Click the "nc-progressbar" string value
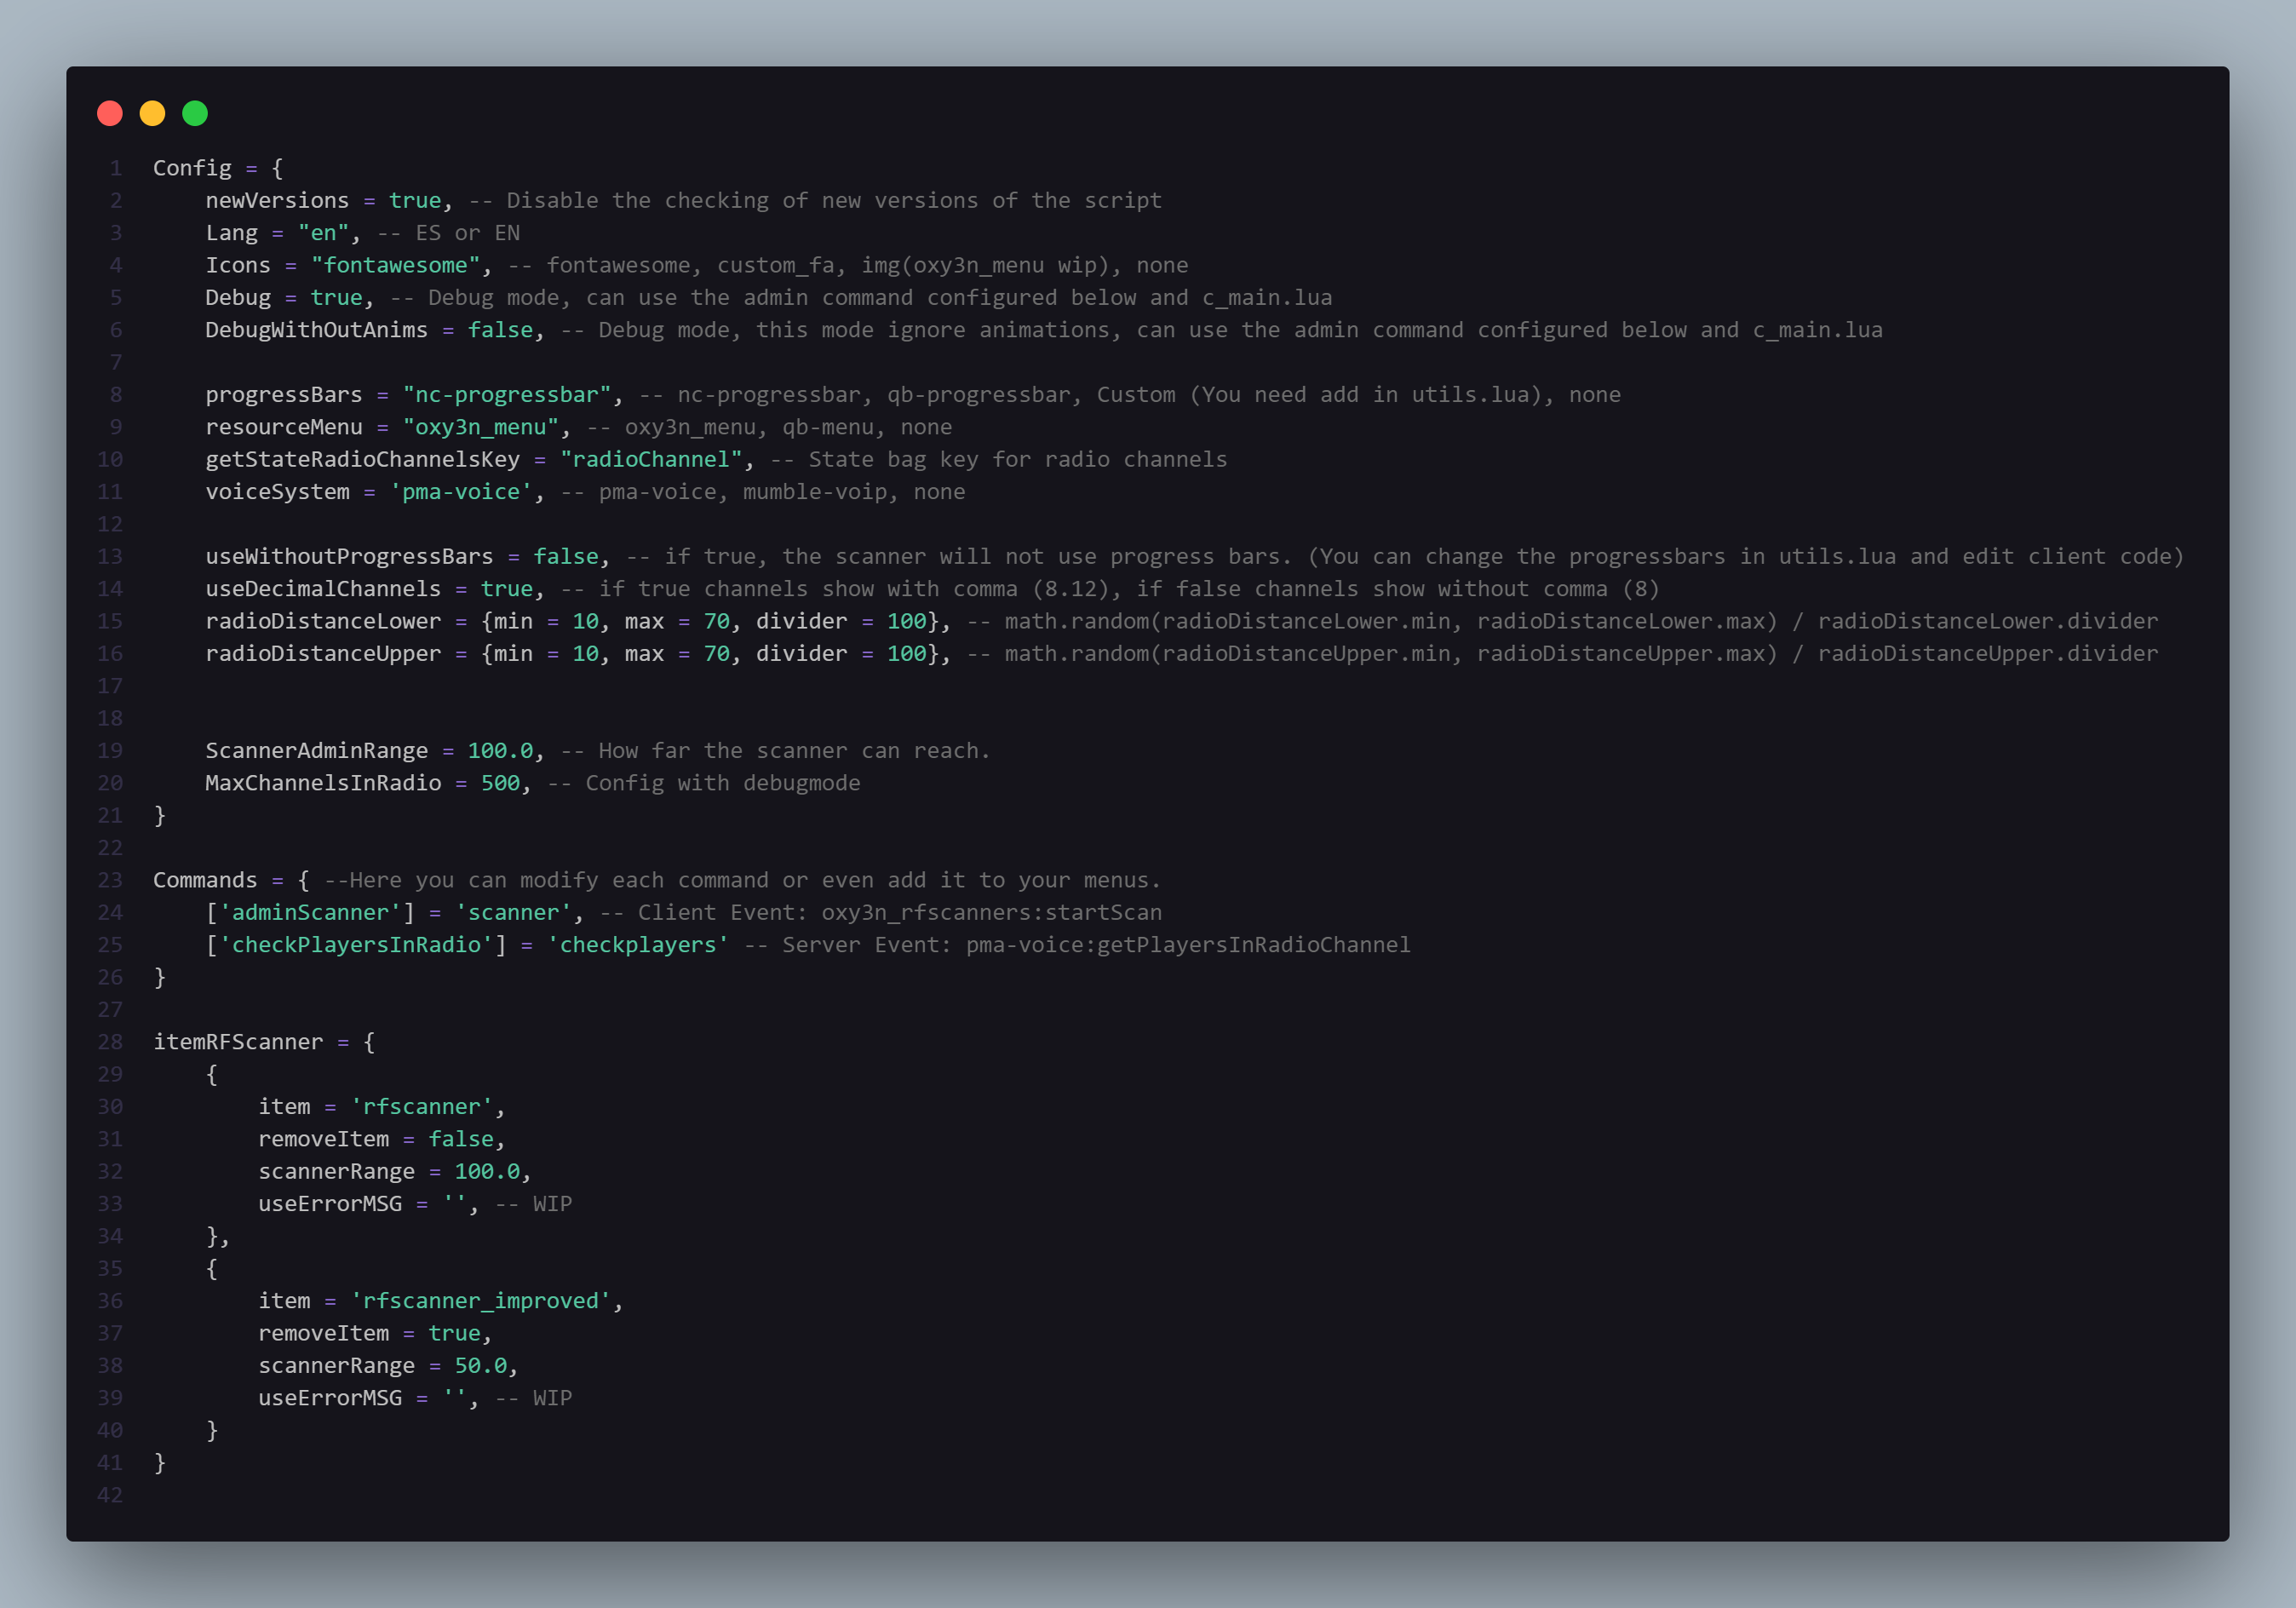Screen dimensions: 2296x1608 (507, 394)
